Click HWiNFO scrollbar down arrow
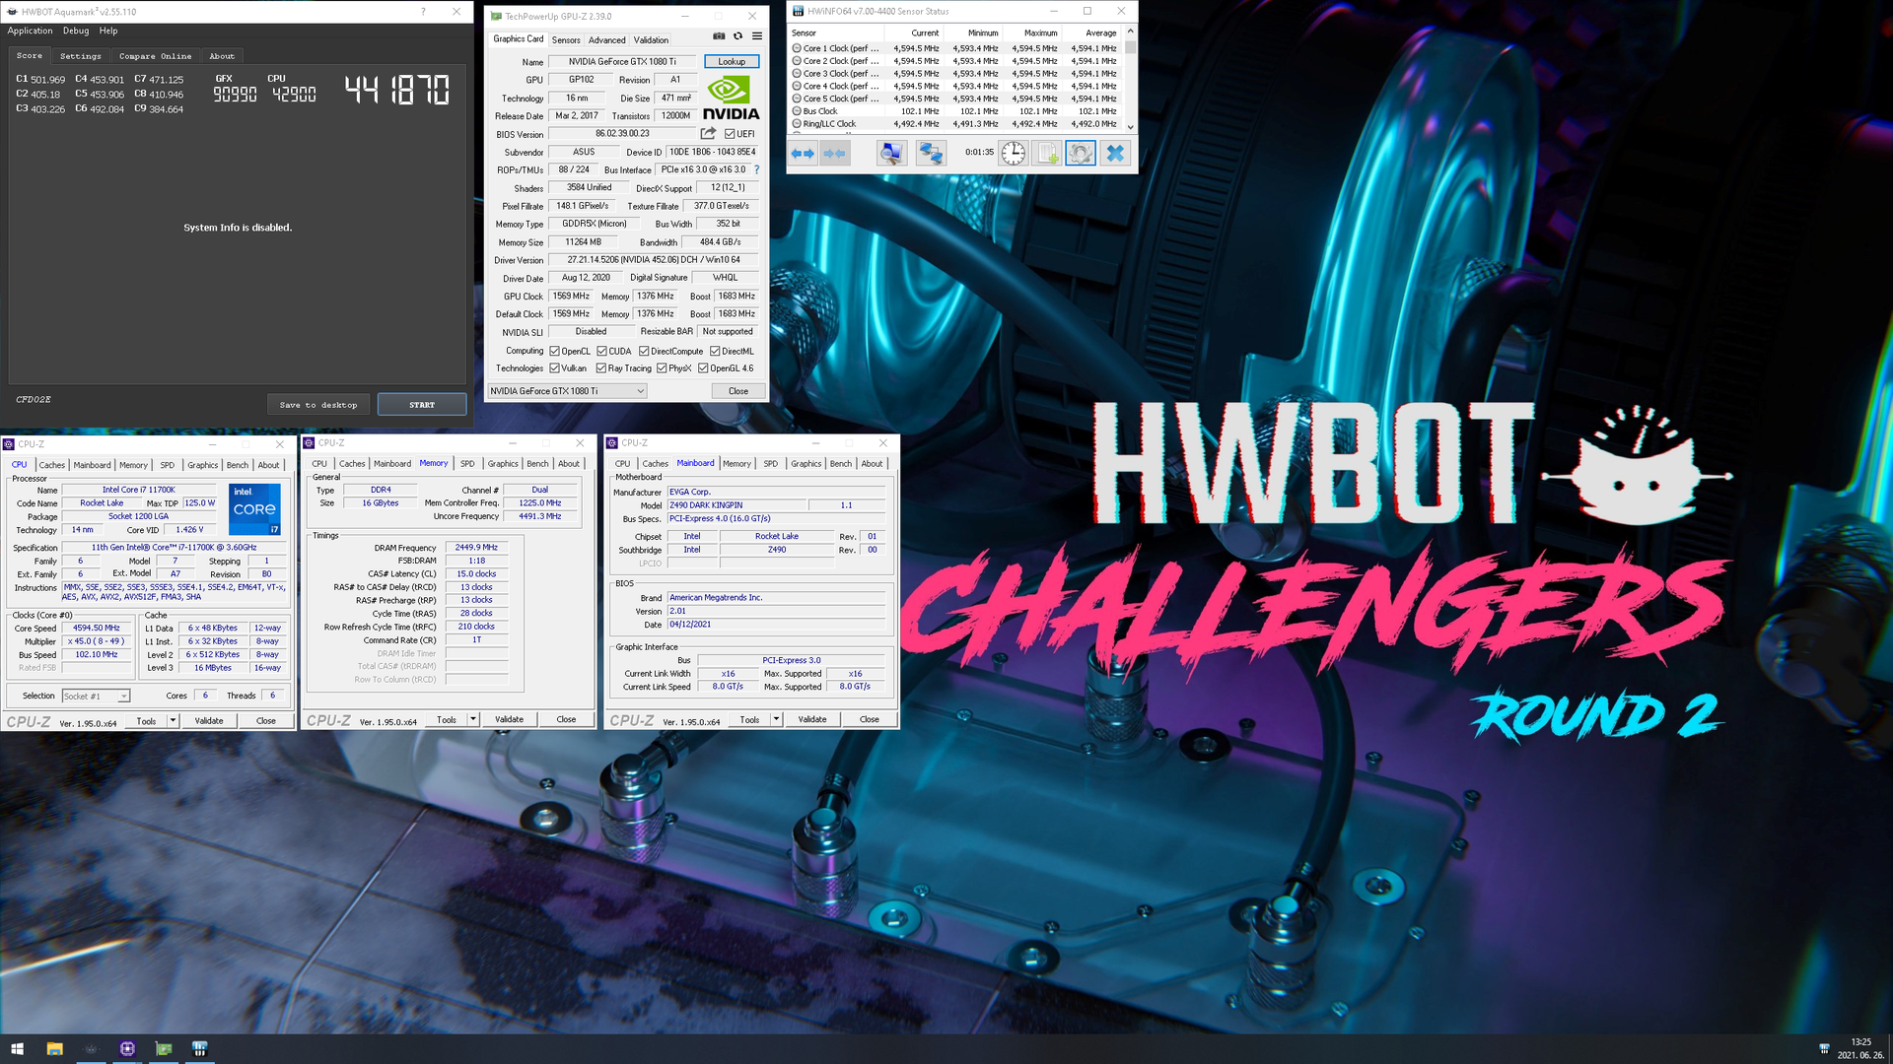The width and height of the screenshot is (1893, 1064). 1130,128
